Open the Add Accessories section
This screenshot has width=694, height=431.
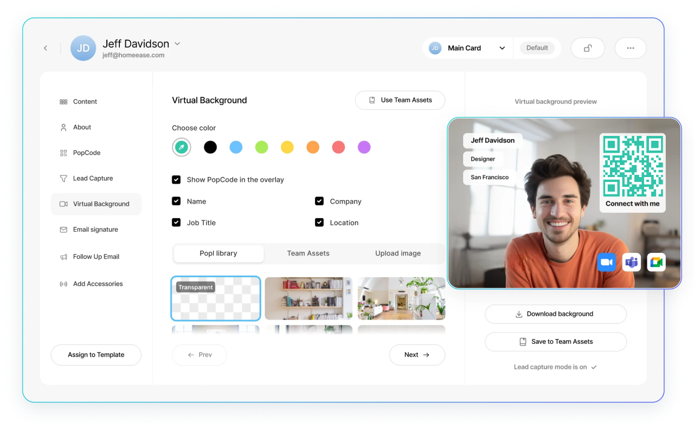click(98, 283)
